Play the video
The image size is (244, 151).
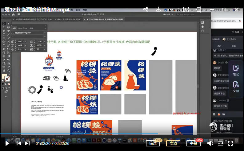click(7, 143)
